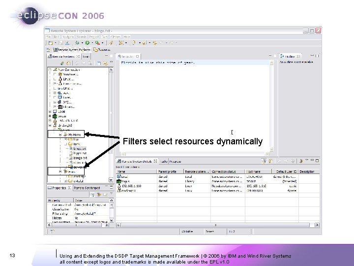Open the Run menu

tap(105, 36)
